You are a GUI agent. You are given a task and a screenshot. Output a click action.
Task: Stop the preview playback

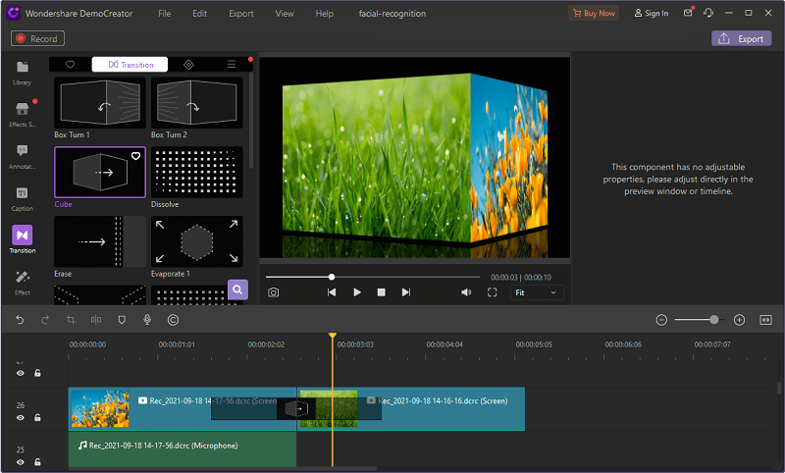click(x=381, y=292)
